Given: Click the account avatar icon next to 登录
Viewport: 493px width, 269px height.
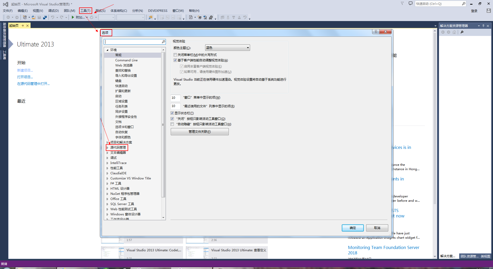Looking at the screenshot, I should tap(489, 11).
